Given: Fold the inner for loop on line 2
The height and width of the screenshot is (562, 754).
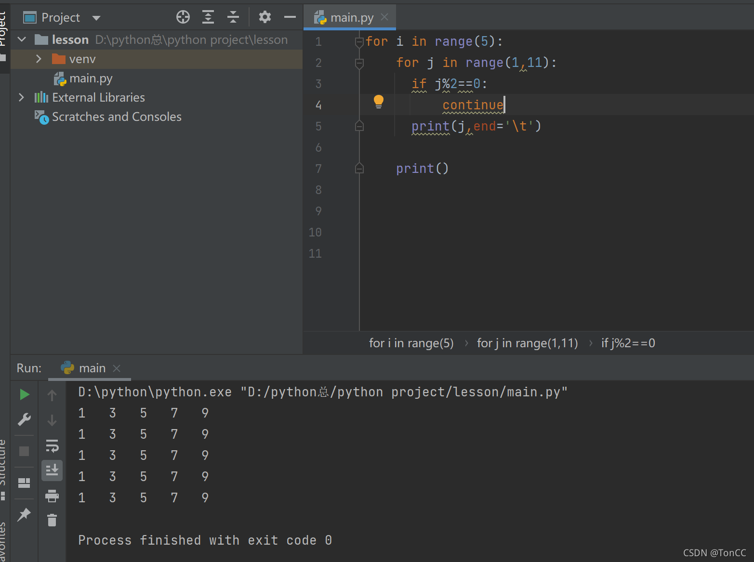Looking at the screenshot, I should (x=359, y=63).
